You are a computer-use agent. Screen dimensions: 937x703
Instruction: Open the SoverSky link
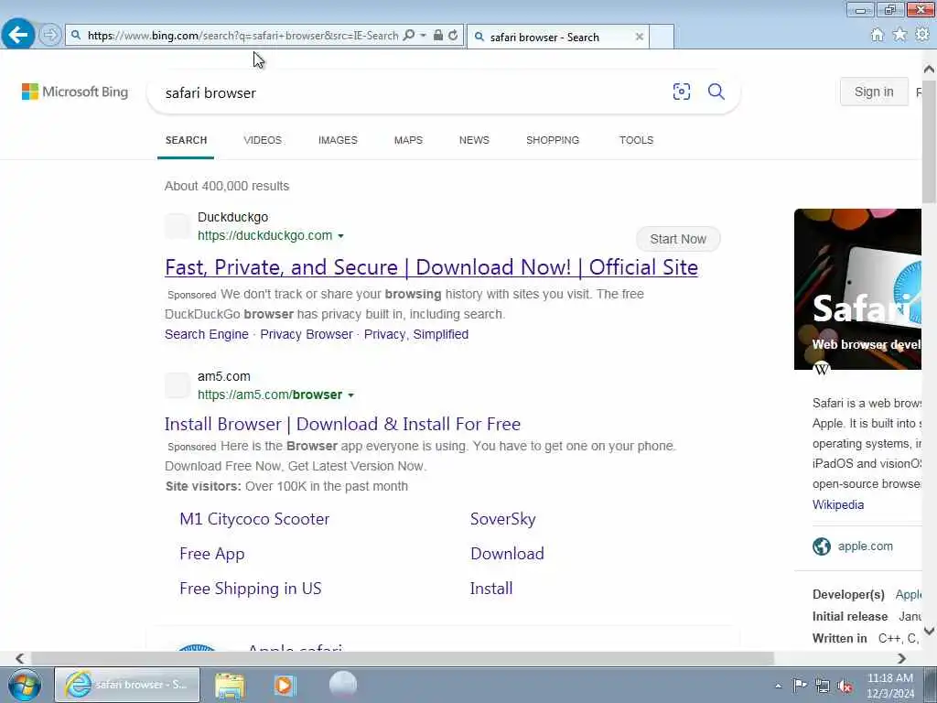(x=502, y=519)
